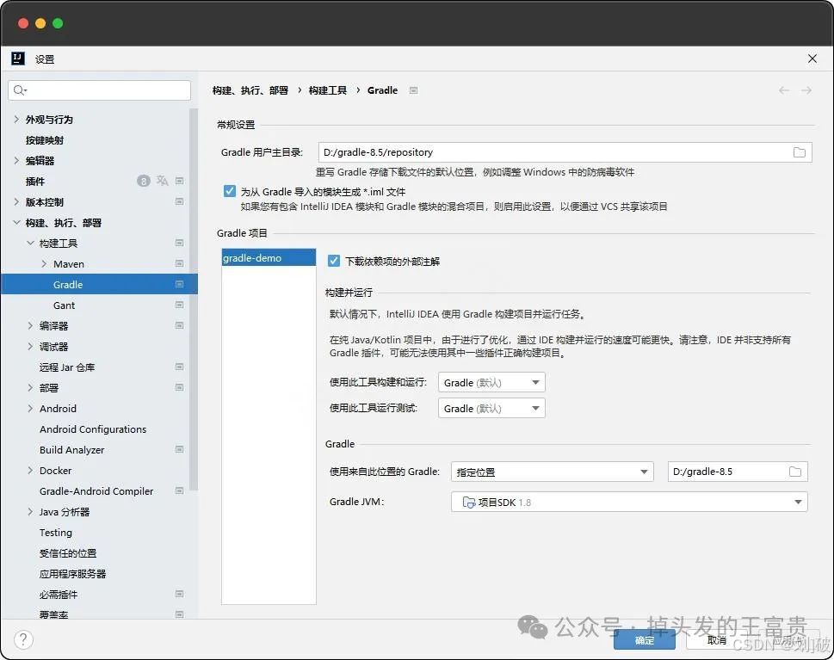Click project settings icon in 编译器 row
Screen dimensions: 834x660
[x=180, y=325]
